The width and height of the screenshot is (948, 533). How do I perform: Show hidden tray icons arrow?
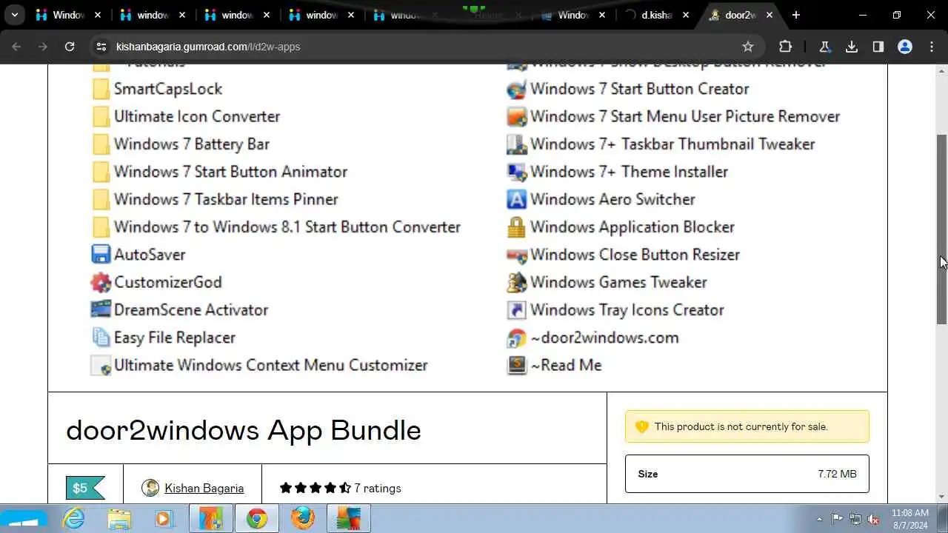coord(819,519)
